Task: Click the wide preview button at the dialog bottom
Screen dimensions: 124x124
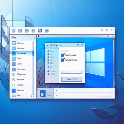Action: 72,79
